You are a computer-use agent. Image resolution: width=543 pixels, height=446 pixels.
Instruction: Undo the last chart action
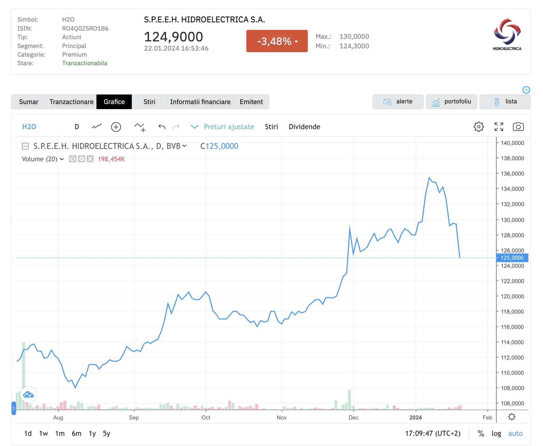tap(162, 127)
